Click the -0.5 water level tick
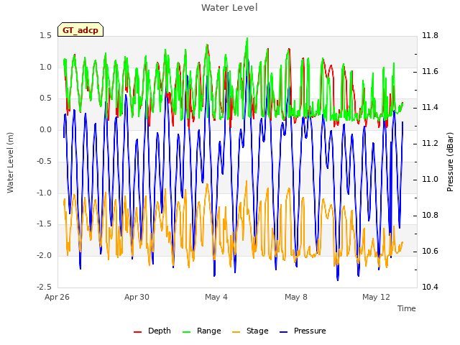 (x=44, y=161)
